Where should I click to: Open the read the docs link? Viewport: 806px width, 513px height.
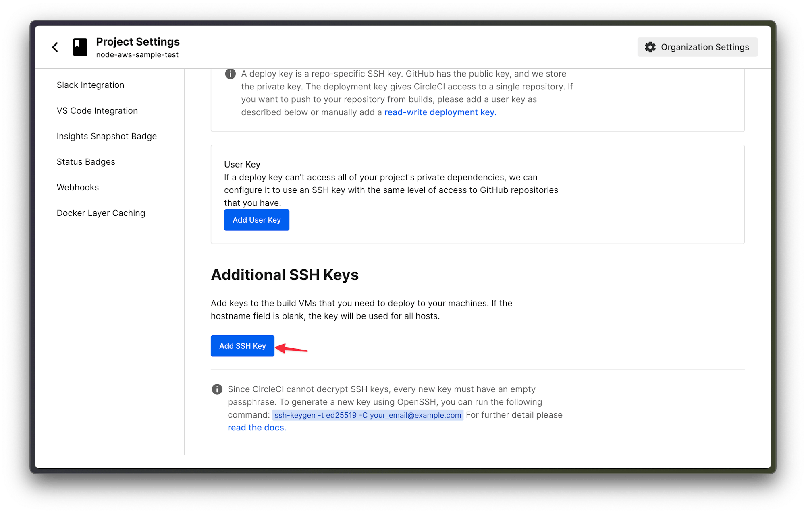pyautogui.click(x=256, y=427)
